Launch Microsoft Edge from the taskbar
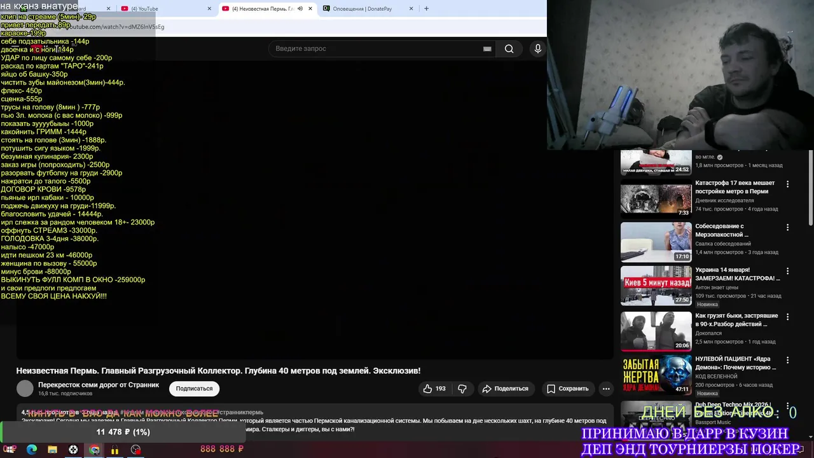 (32, 450)
